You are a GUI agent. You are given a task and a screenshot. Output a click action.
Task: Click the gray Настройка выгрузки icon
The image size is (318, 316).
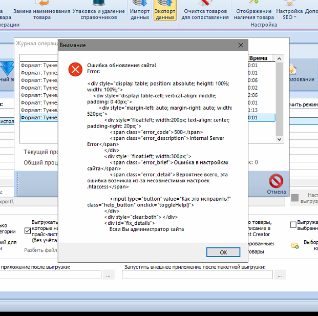[x=294, y=198]
